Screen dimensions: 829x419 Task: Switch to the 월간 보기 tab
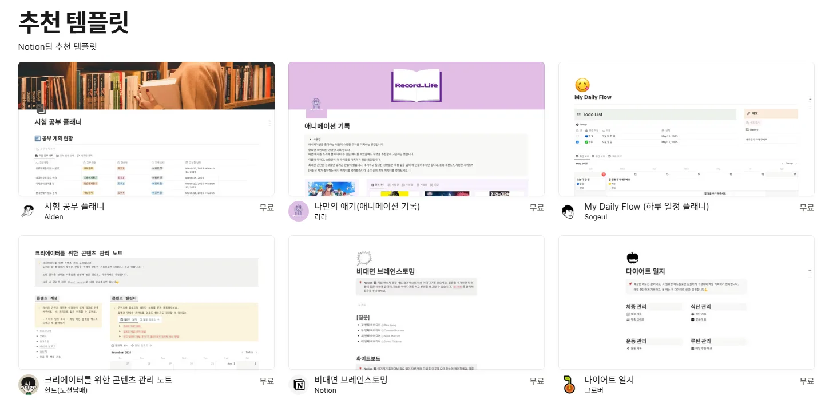(598, 156)
